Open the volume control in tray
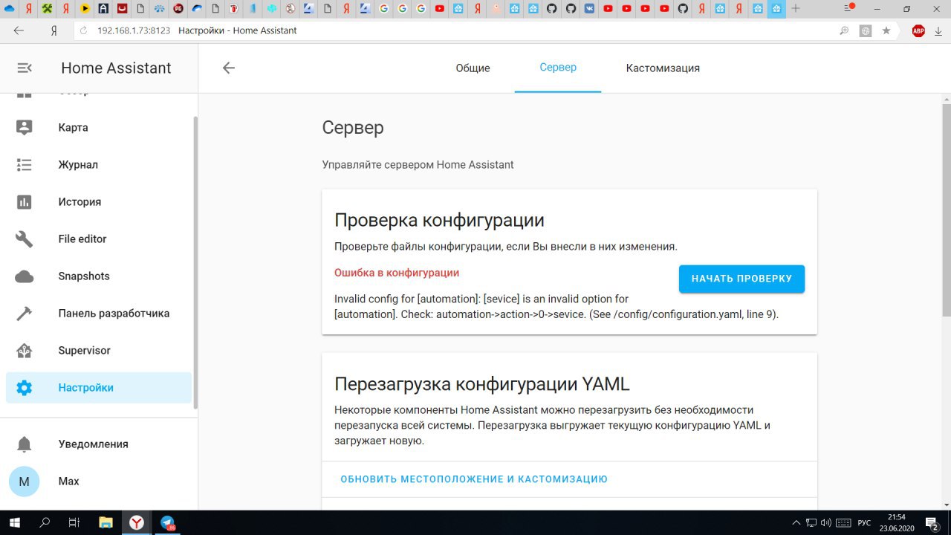Image resolution: width=951 pixels, height=535 pixels. (826, 522)
